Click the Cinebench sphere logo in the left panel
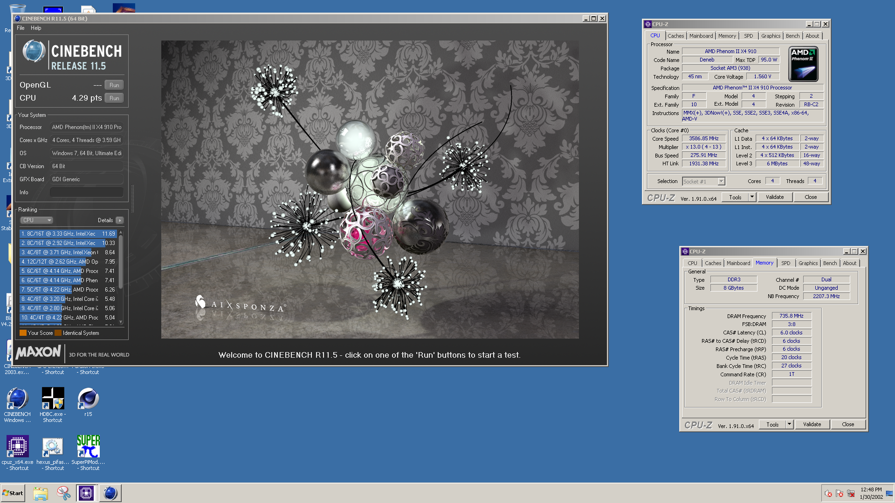895x503 pixels. (34, 51)
